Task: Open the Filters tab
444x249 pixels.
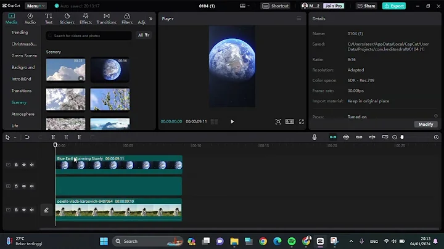Action: point(127,18)
